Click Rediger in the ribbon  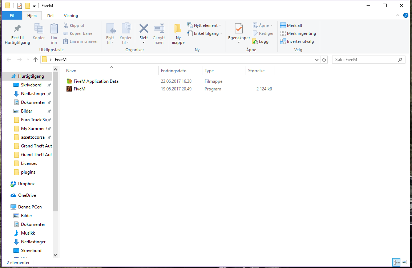point(263,33)
